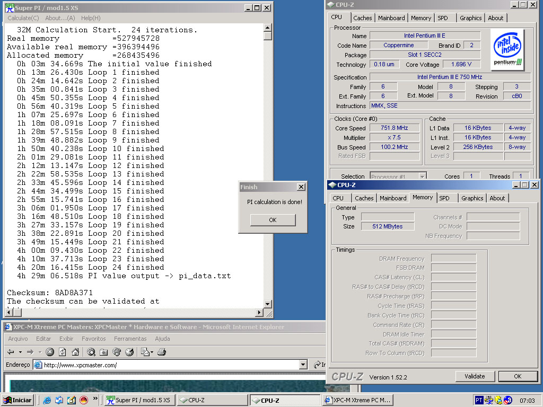This screenshot has width=543, height=407.
Task: Refresh the page in Internet Explorer
Action: coord(63,352)
